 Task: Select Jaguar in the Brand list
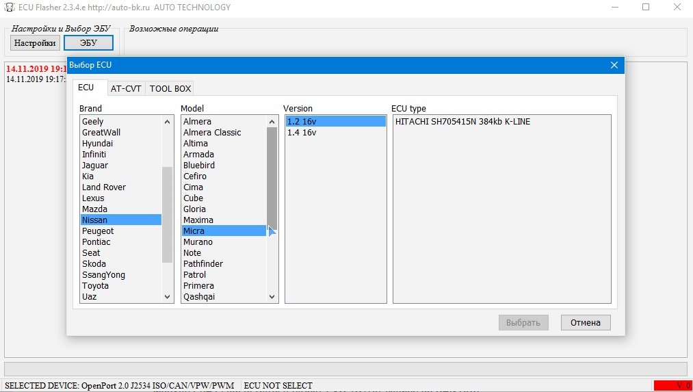pyautogui.click(x=120, y=166)
